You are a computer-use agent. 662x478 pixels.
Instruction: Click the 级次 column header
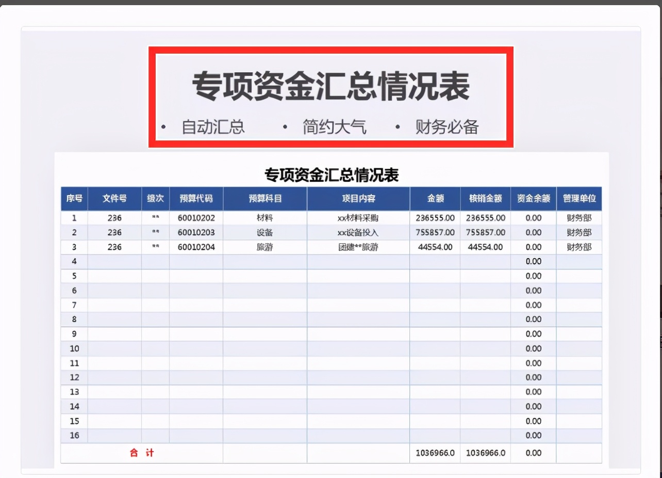coord(155,198)
